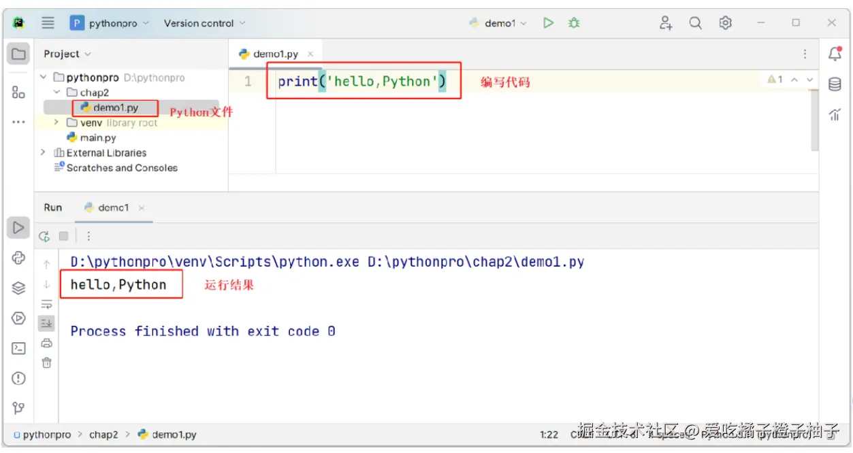Place cursor in print('hello,Python') code line

362,82
